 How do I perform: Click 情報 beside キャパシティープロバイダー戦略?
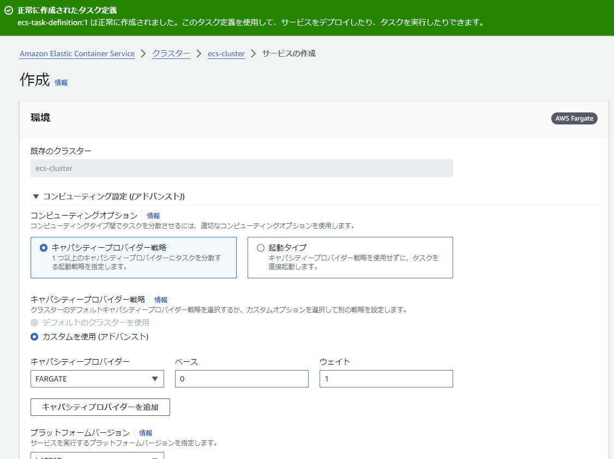(x=161, y=300)
